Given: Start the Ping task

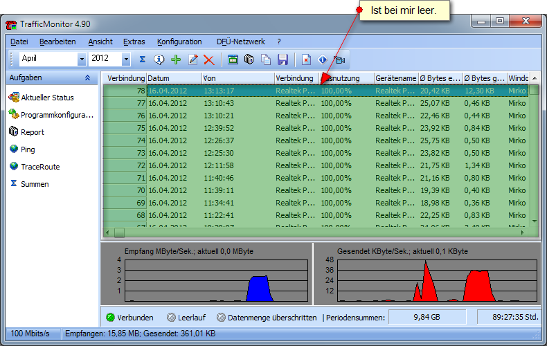Looking at the screenshot, I should click(x=22, y=149).
